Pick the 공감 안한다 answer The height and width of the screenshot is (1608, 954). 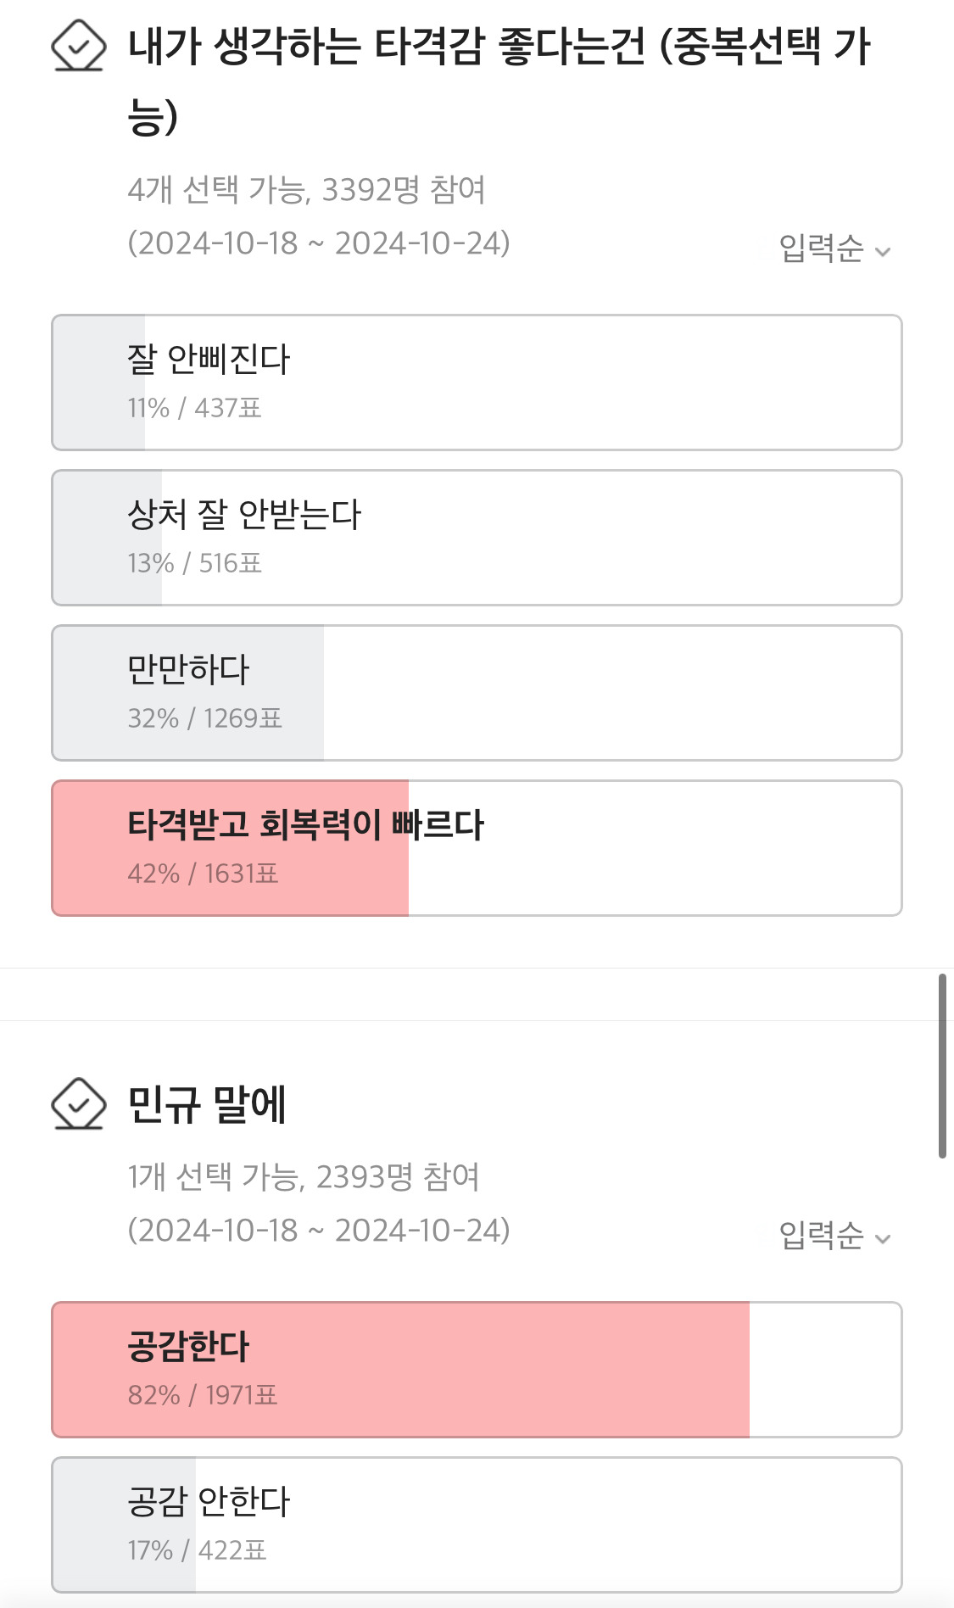477,1525
